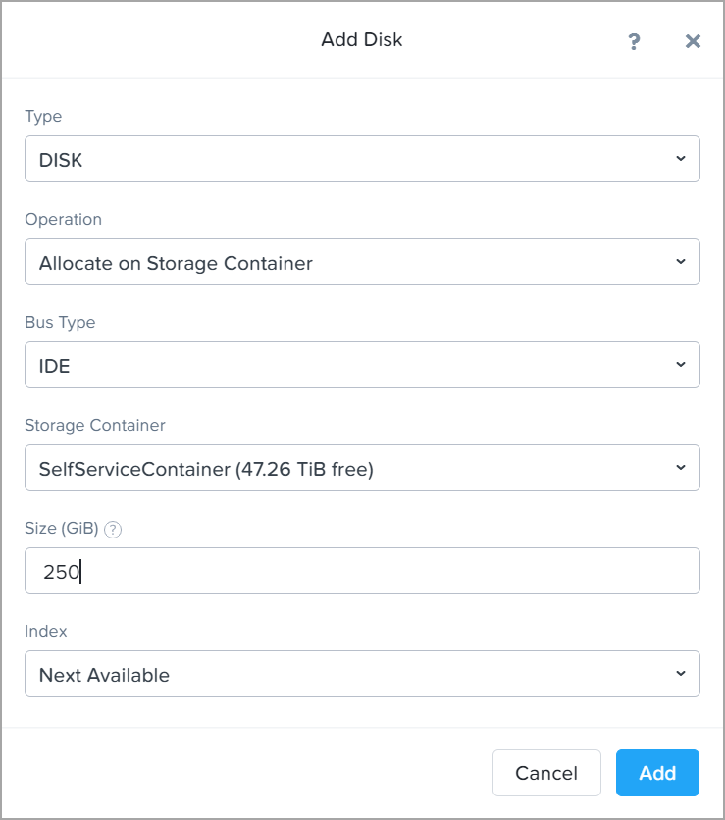
Task: Open help via the header question mark
Action: click(x=634, y=41)
